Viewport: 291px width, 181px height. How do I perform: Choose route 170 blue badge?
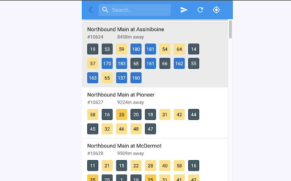point(107,63)
